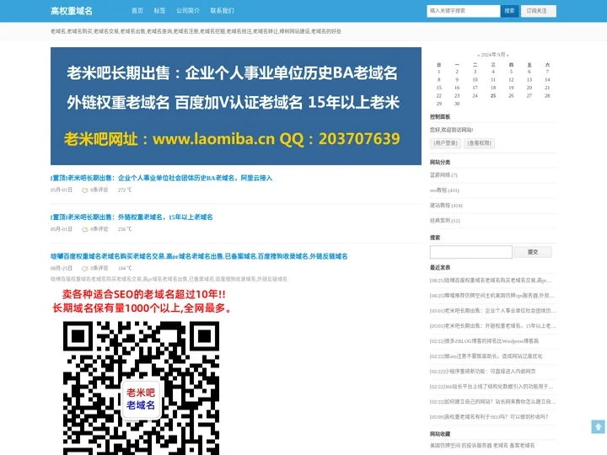Select day 30 in the calendar
This screenshot has height=455, width=607.
click(x=457, y=104)
